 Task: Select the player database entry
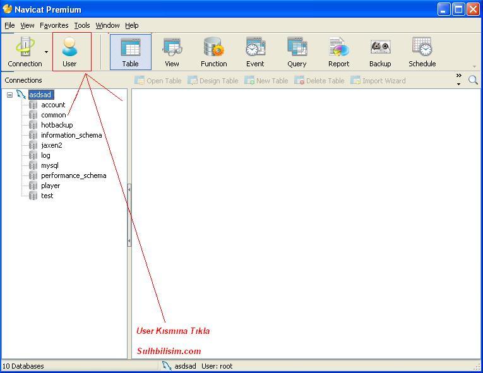click(51, 186)
